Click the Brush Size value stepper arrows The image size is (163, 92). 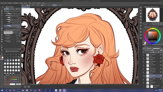(18, 36)
